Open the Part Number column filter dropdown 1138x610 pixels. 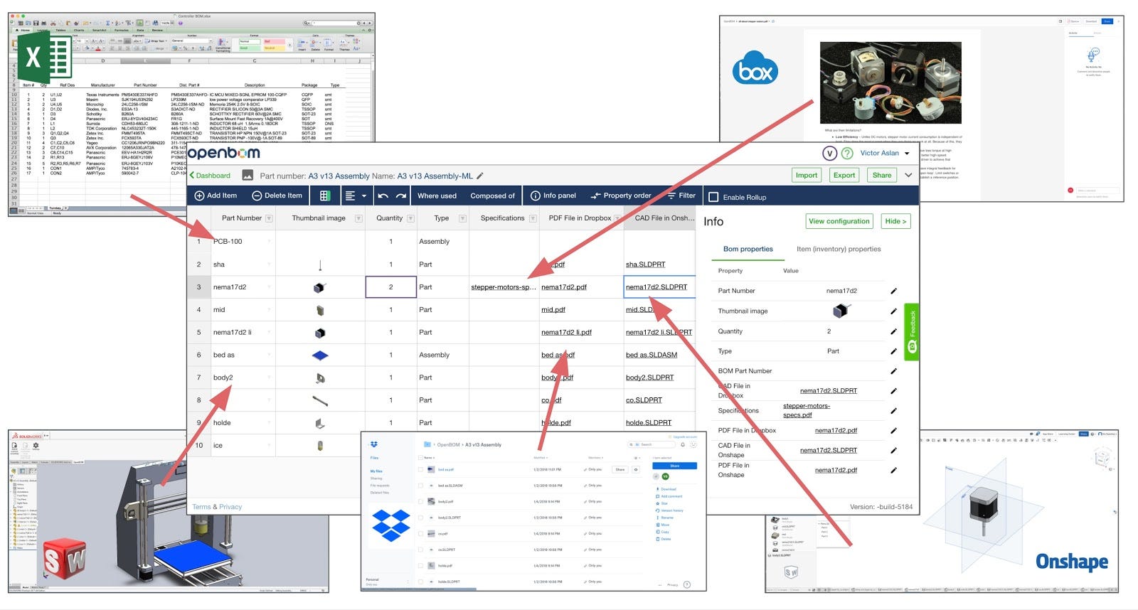[269, 218]
